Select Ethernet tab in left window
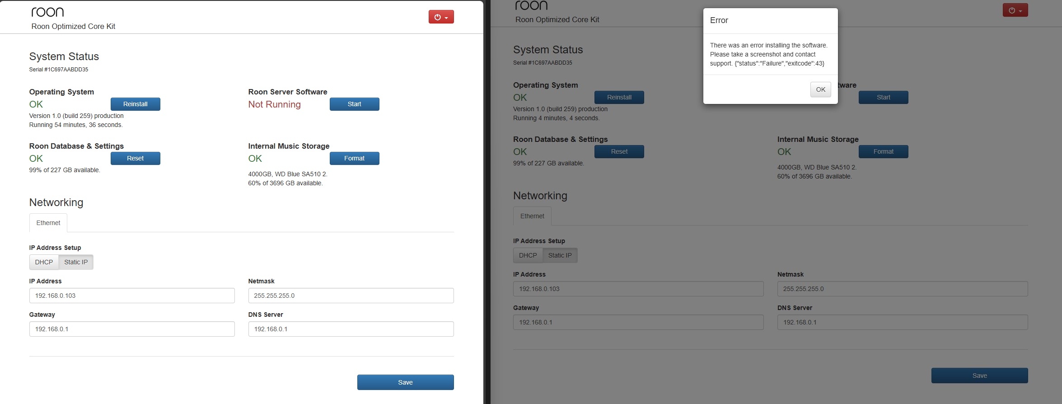 pos(48,223)
